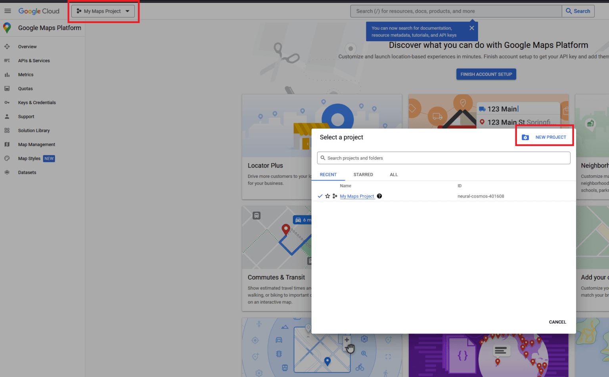
Task: Switch to the STARRED tab
Action: tap(363, 174)
